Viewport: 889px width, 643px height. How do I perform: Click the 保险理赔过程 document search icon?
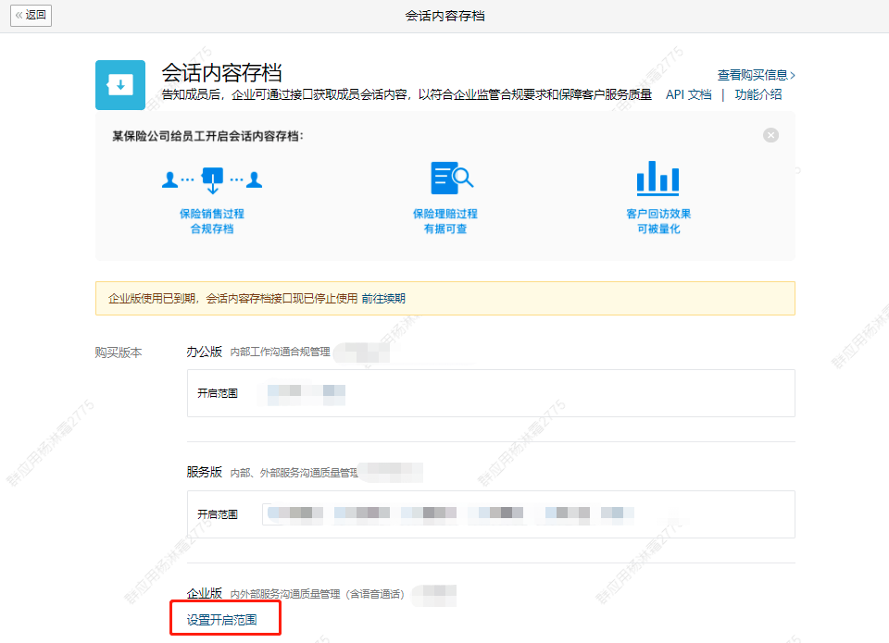(x=452, y=178)
